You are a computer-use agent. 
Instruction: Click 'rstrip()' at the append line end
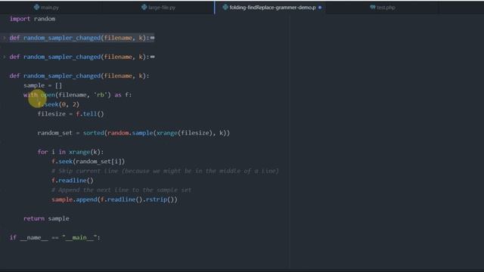tap(160, 199)
